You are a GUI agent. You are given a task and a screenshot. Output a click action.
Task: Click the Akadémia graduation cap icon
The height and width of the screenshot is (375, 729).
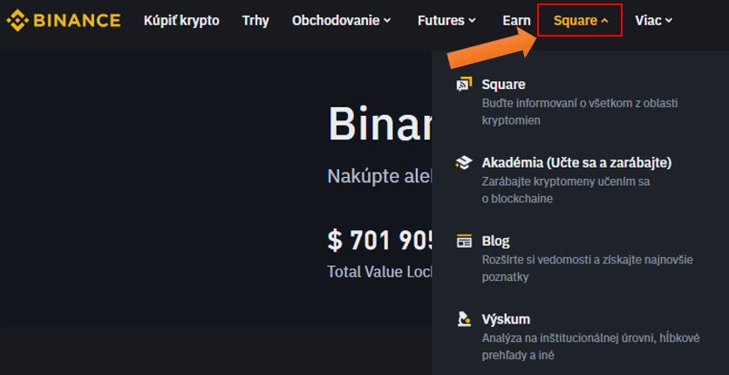click(464, 163)
